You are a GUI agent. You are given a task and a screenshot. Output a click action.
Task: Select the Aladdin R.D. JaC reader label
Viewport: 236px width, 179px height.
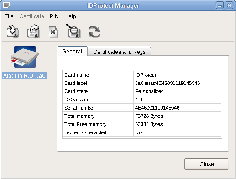[x=25, y=75]
